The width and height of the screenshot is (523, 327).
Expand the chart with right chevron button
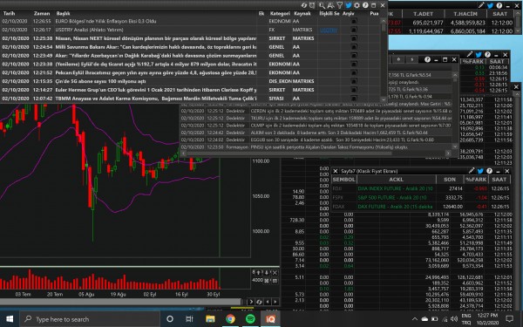[251, 302]
